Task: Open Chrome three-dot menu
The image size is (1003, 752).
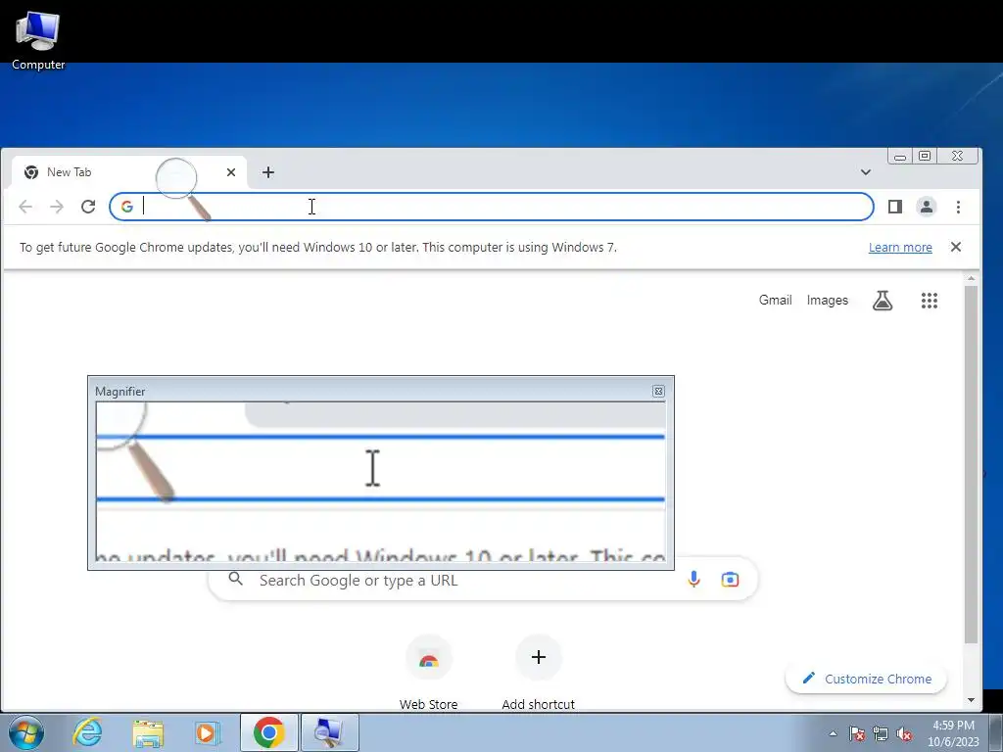Action: pos(958,207)
